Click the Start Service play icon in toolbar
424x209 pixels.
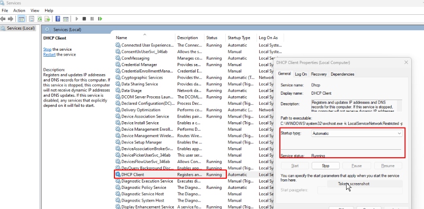click(77, 19)
